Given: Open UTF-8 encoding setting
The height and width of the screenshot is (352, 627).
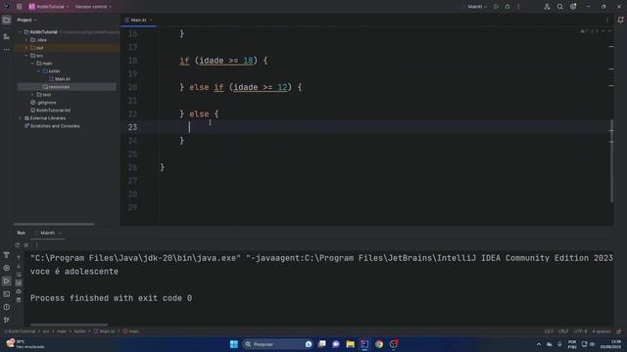Looking at the screenshot, I should point(580,331).
